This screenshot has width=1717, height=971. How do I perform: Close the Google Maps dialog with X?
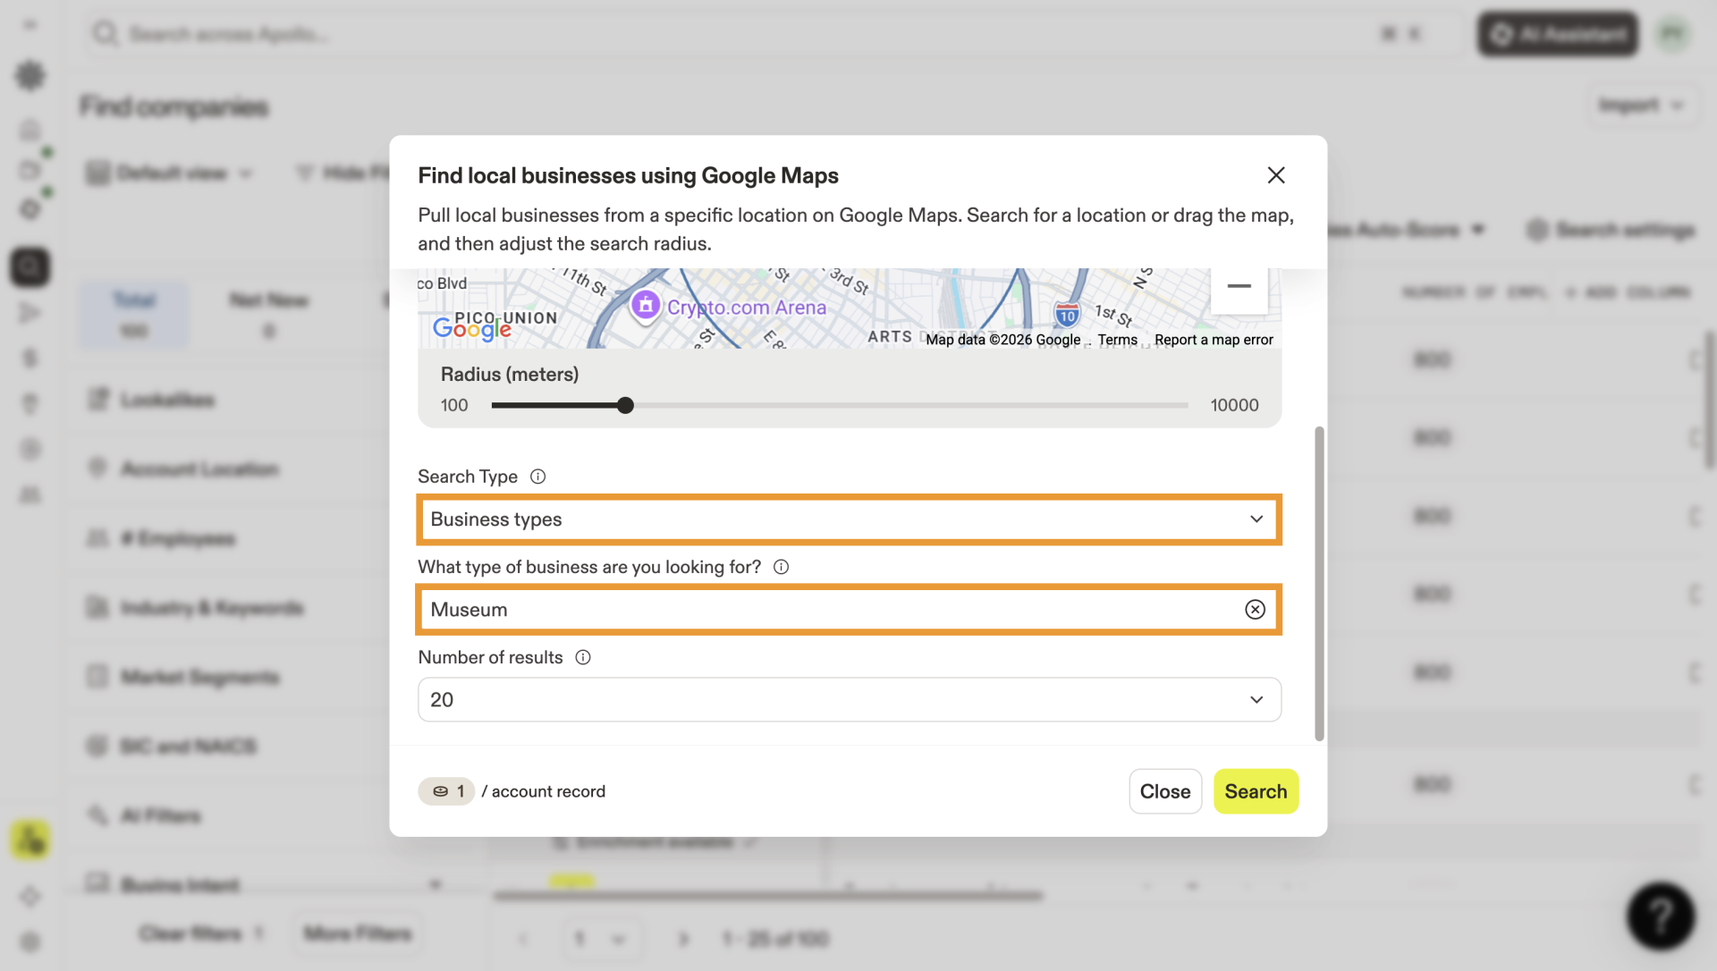point(1276,175)
